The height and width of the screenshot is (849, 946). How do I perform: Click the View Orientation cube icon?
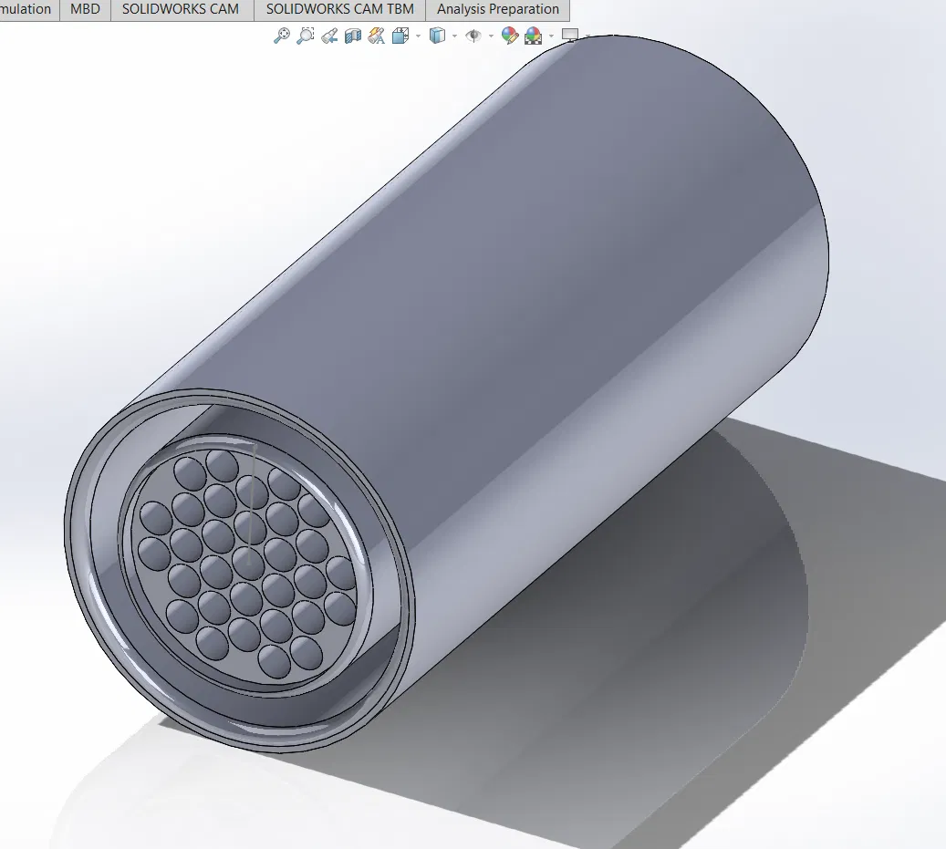click(x=400, y=36)
